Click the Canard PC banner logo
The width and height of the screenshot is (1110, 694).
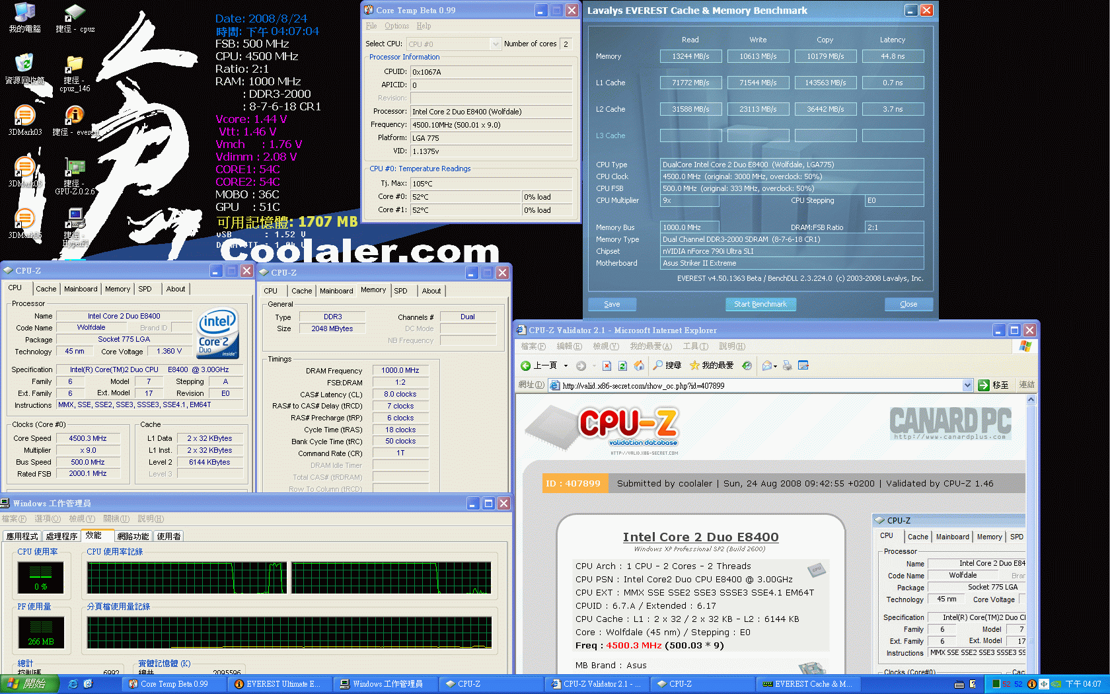tap(950, 423)
